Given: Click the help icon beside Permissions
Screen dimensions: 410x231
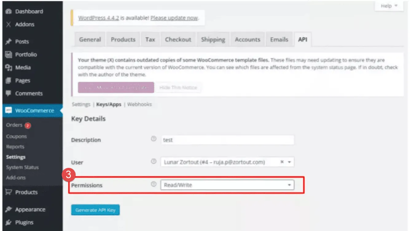Looking at the screenshot, I should (154, 184).
